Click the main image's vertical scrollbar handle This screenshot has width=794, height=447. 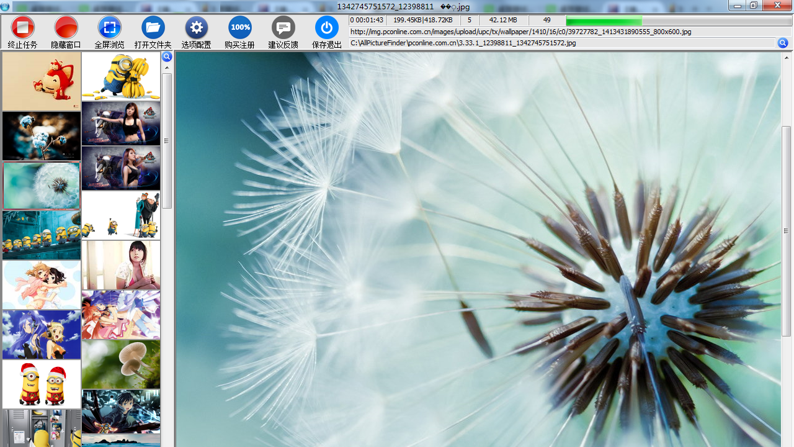tap(787, 230)
